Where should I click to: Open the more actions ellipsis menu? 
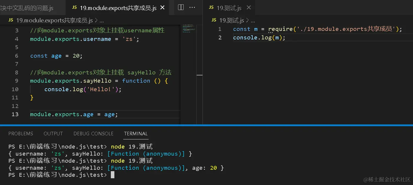click(x=192, y=7)
